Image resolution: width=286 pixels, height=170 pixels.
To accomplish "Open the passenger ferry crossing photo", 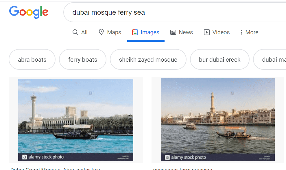I will click(218, 120).
